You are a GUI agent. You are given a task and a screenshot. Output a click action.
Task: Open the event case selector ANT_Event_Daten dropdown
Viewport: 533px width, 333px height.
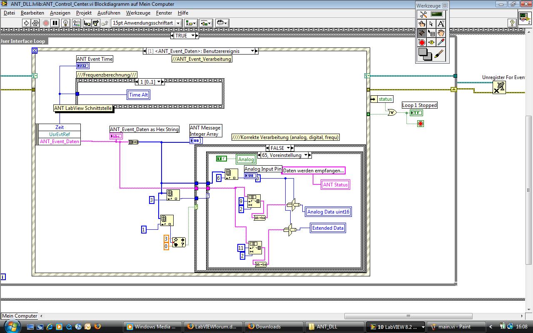point(253,51)
